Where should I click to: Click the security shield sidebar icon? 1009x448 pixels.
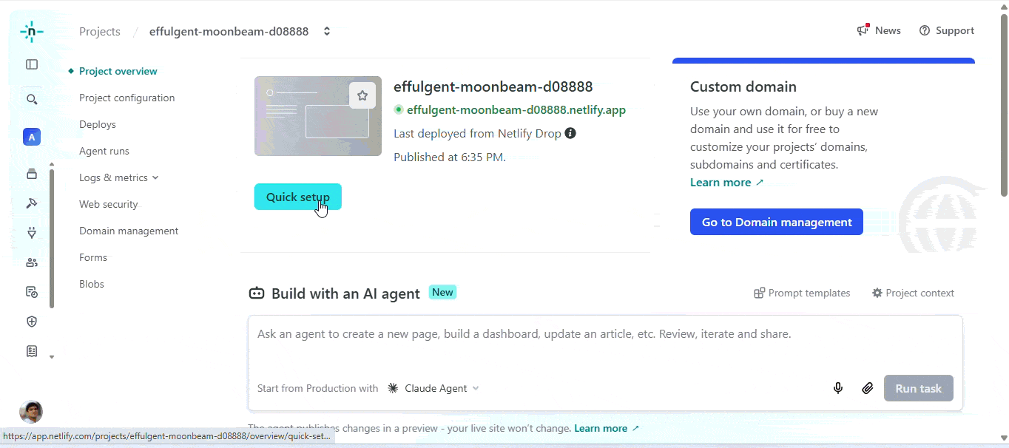pyautogui.click(x=32, y=322)
